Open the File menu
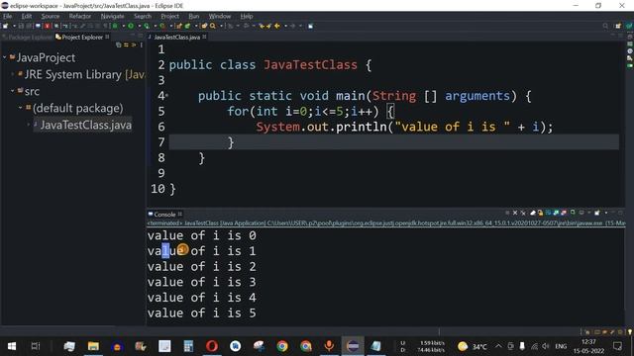Screen dimensions: 634x356 coord(7,16)
